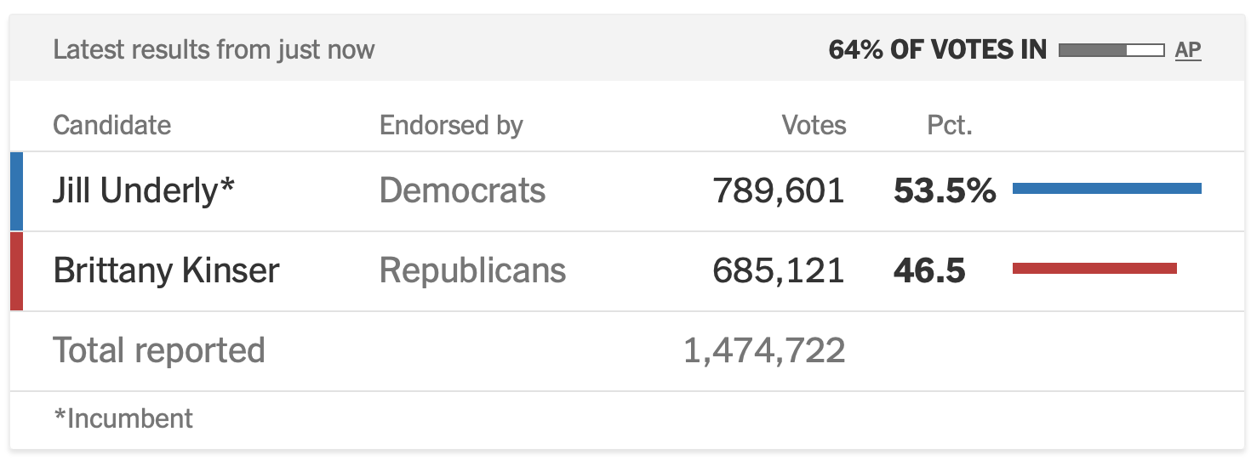Click the red marker beside Brittany Kinser
This screenshot has width=1251, height=466.
tap(16, 271)
